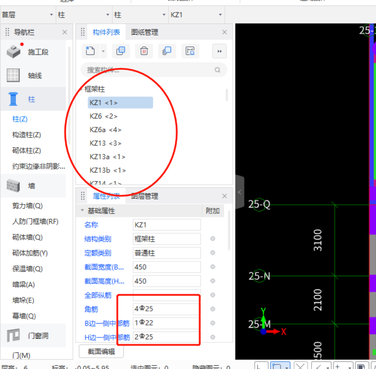376x369 pixels.
Task: Click the 25-Q axis label
Action: coord(259,205)
